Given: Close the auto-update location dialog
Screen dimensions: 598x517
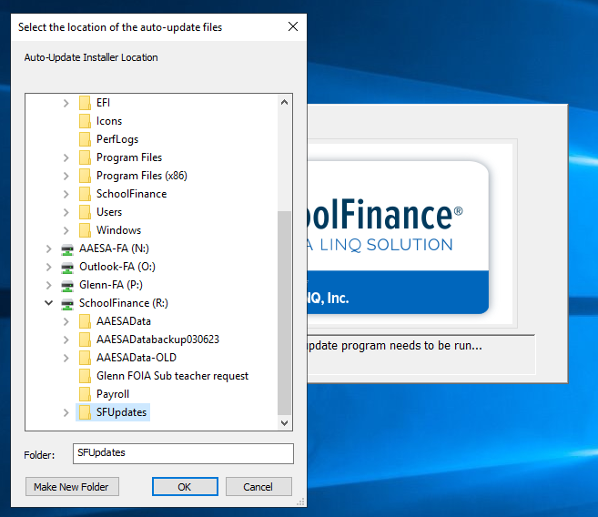Looking at the screenshot, I should 293,26.
